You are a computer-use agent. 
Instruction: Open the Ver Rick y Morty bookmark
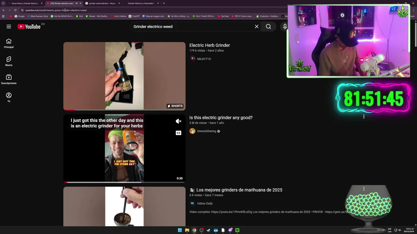179,16
